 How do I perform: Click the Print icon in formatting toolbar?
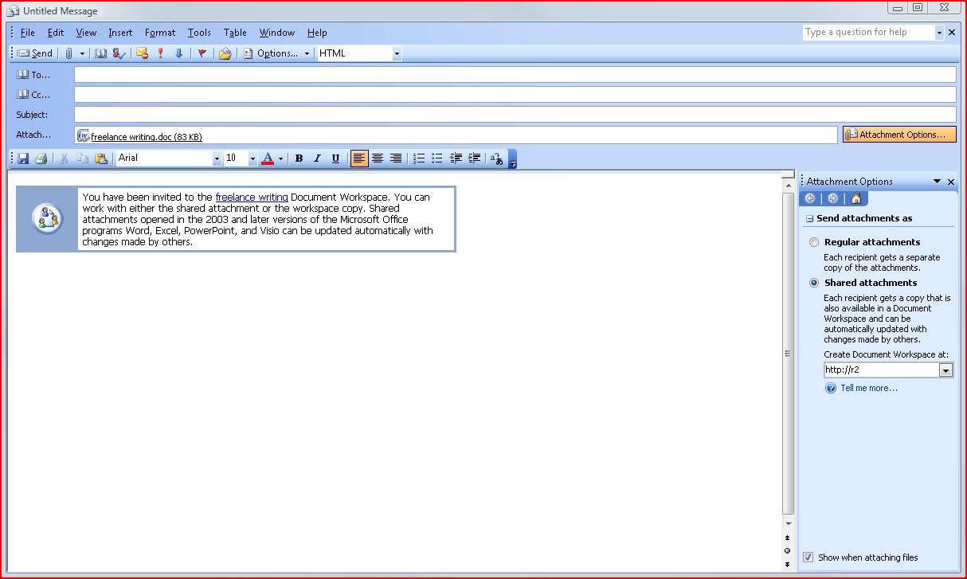point(41,158)
